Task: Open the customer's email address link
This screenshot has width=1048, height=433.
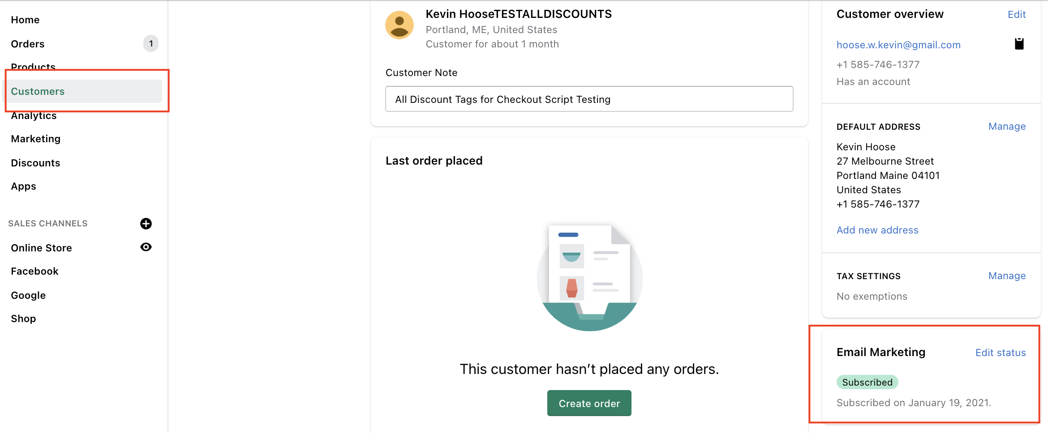Action: [x=898, y=45]
